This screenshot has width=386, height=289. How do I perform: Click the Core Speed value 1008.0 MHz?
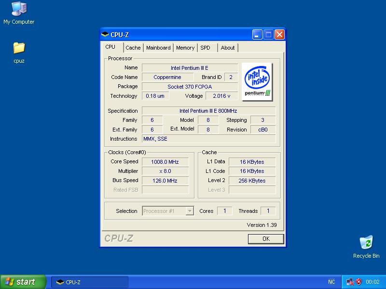click(x=165, y=162)
